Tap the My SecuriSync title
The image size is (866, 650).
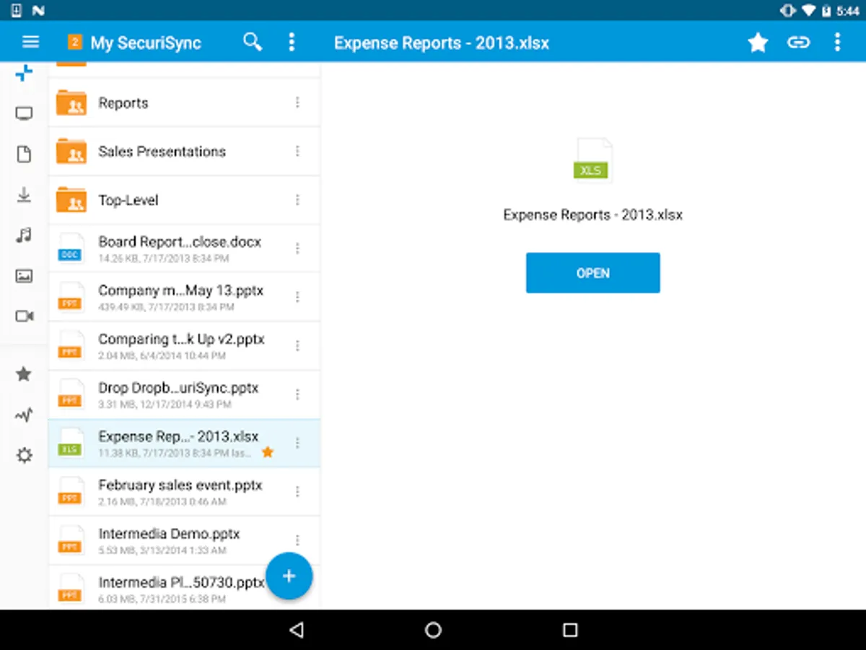click(x=146, y=43)
